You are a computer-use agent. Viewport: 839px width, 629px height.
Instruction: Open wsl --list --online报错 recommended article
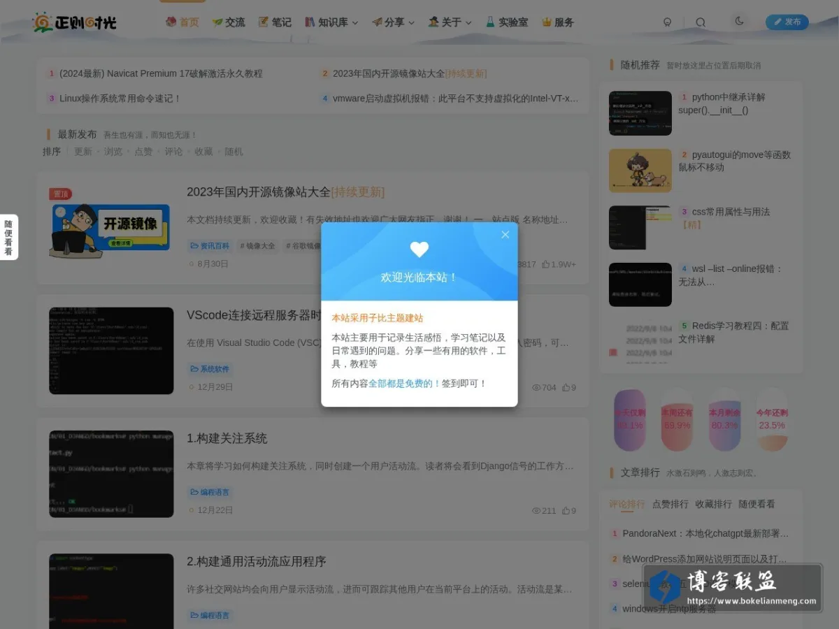(x=731, y=275)
